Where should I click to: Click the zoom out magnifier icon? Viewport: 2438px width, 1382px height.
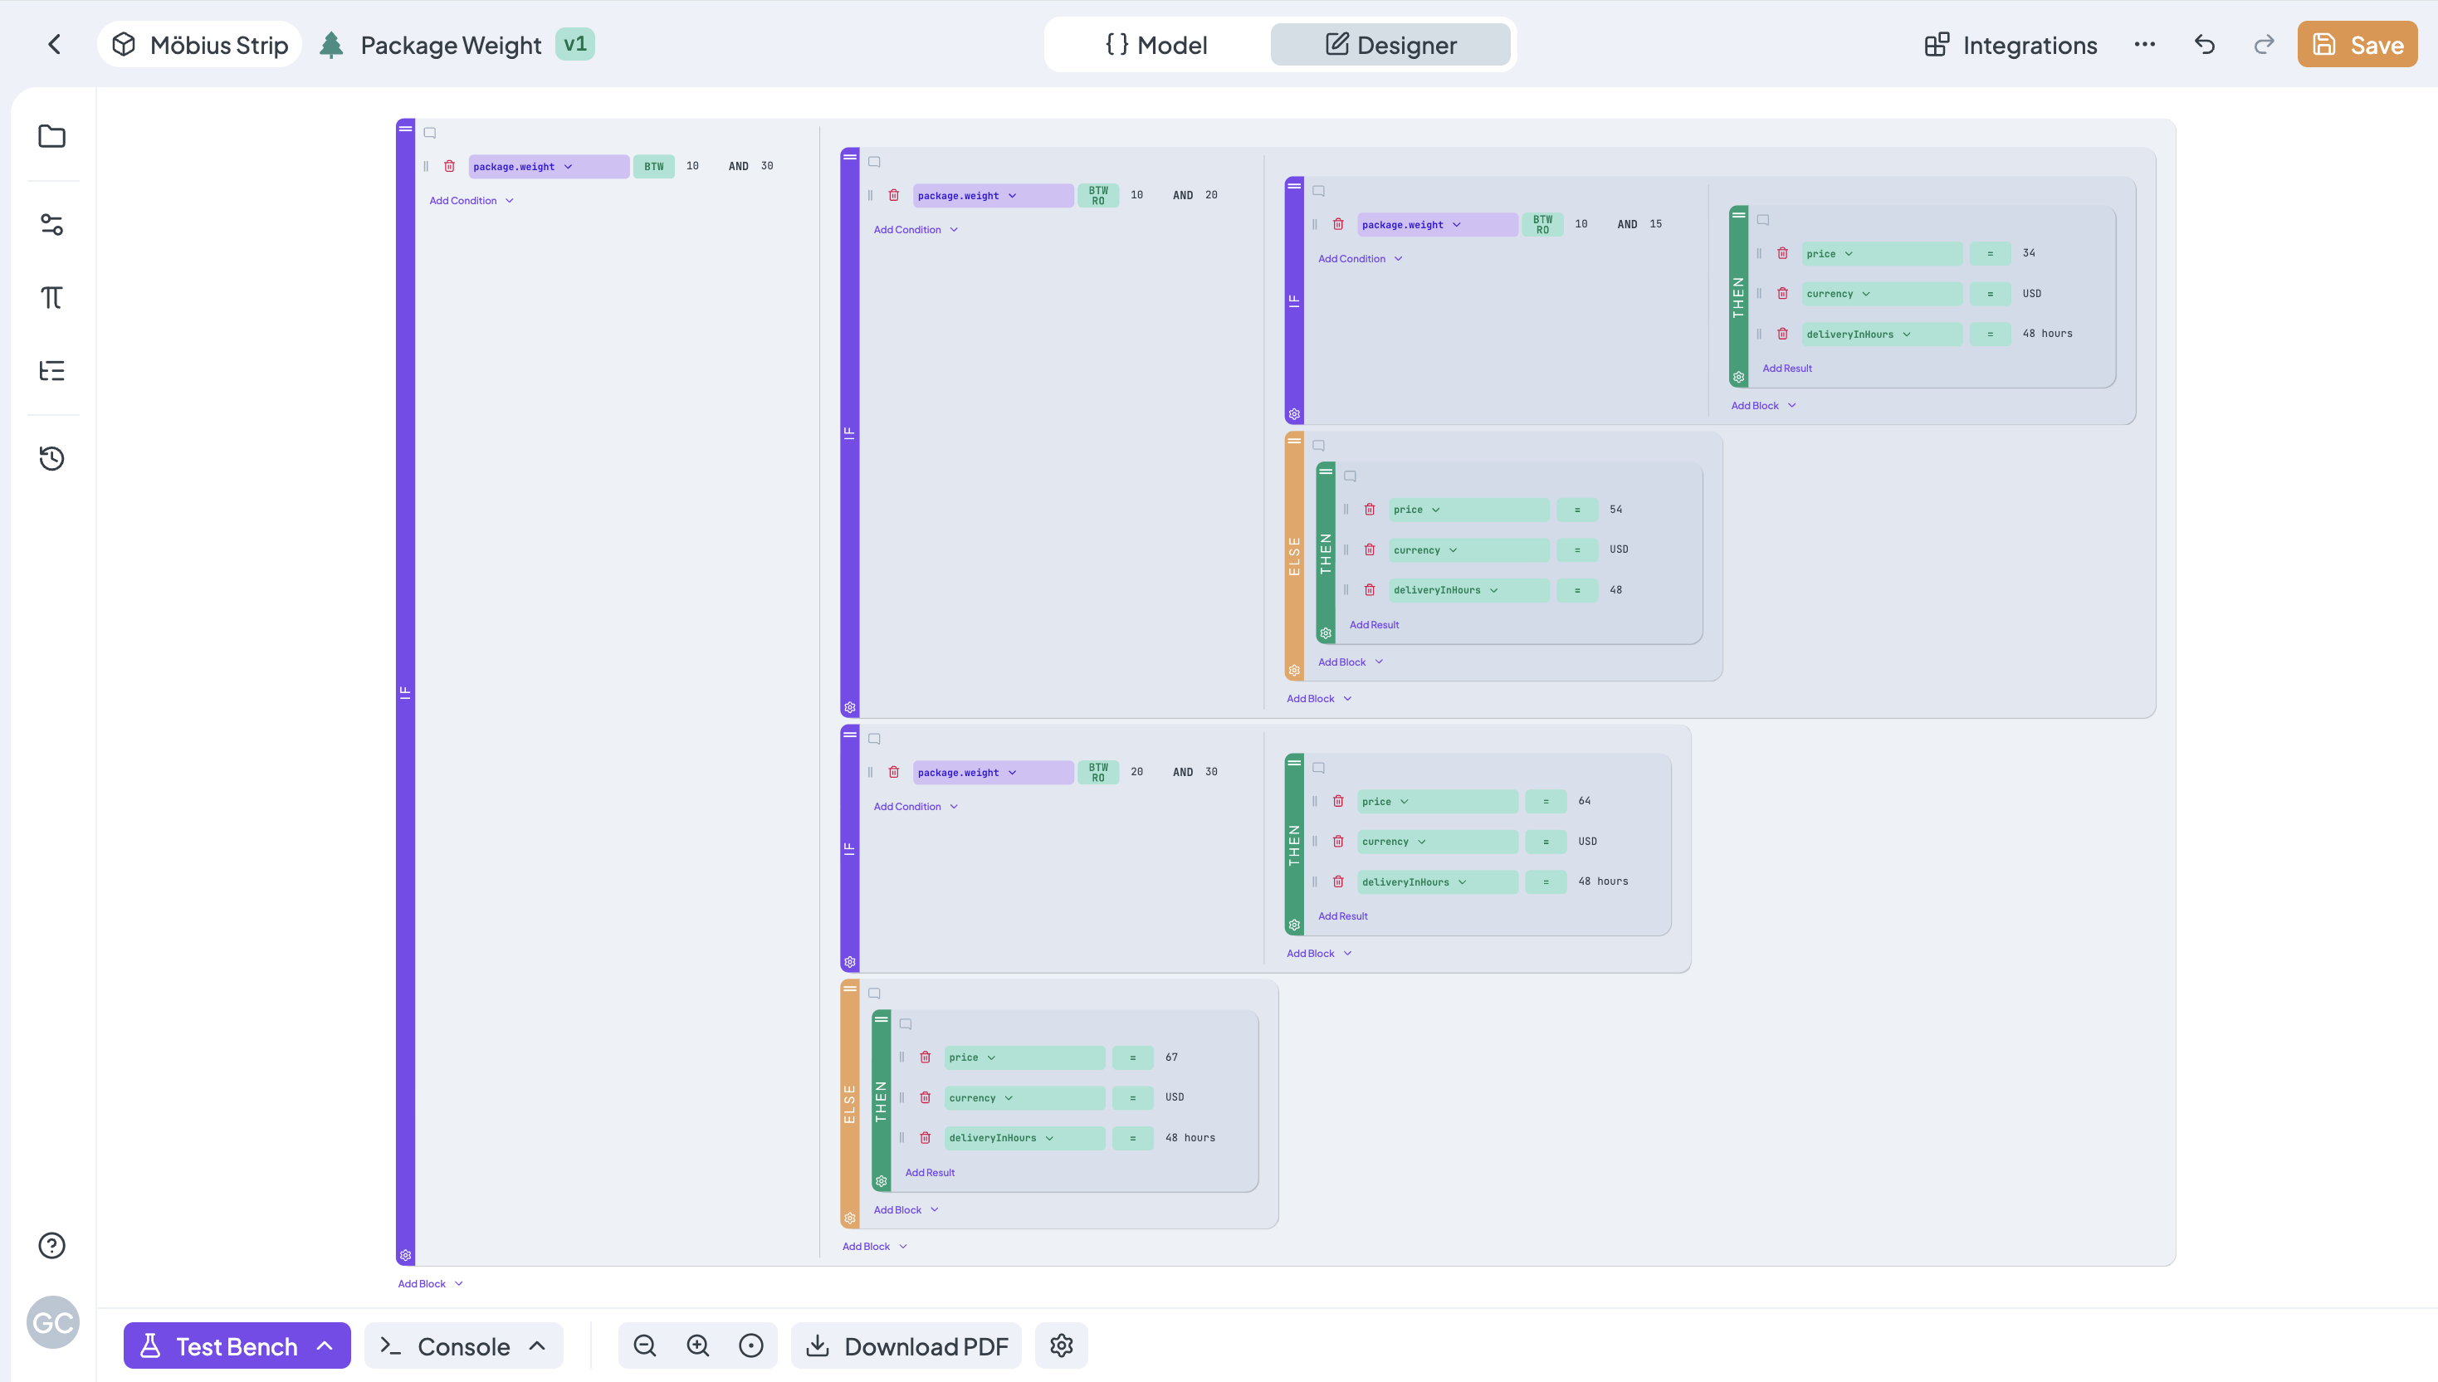point(644,1346)
